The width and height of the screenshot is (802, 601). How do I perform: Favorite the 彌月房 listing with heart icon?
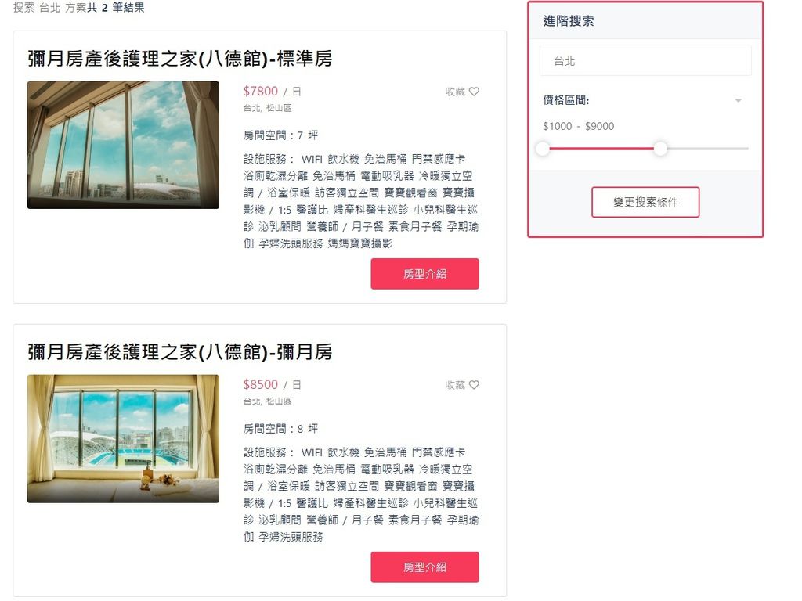(x=474, y=385)
